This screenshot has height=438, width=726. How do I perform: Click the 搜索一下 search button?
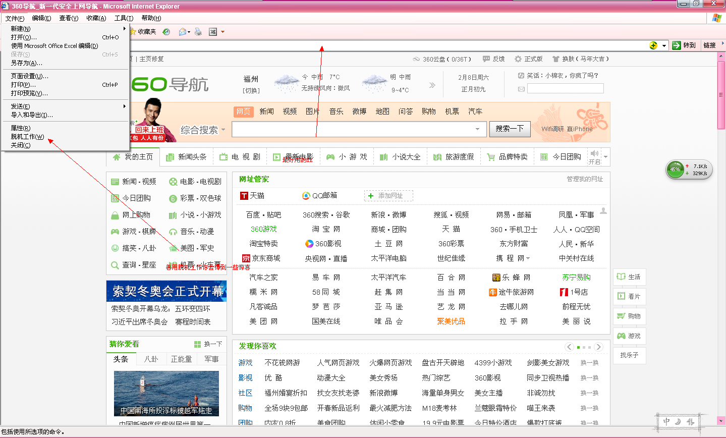click(x=510, y=129)
